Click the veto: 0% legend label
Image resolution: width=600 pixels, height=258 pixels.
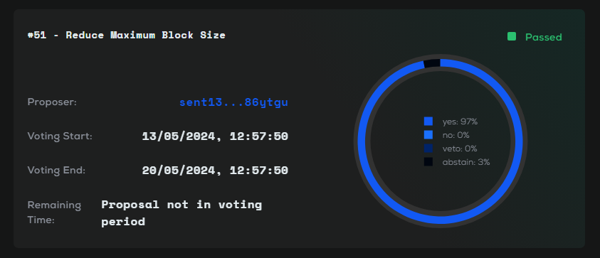[x=460, y=149]
